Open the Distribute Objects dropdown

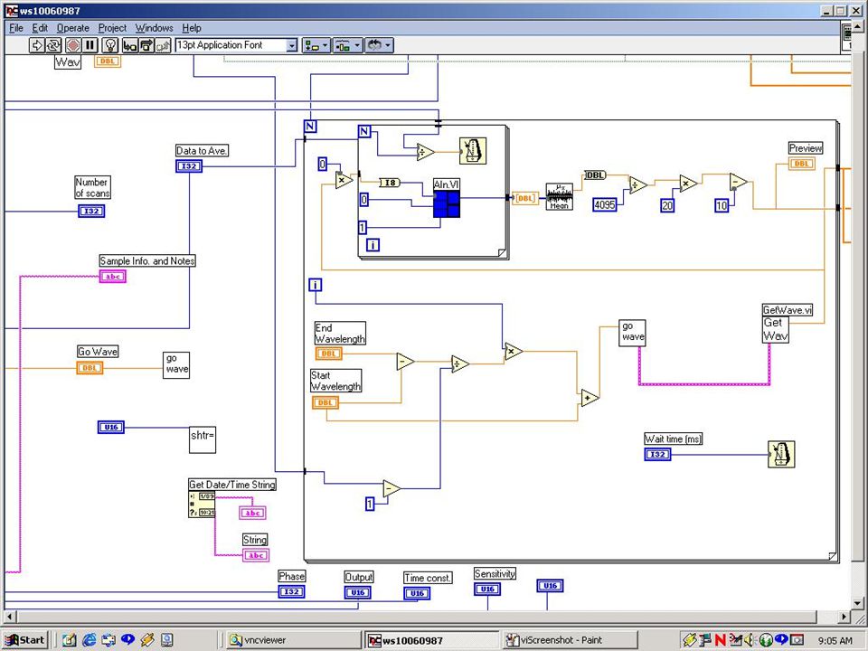coord(347,45)
